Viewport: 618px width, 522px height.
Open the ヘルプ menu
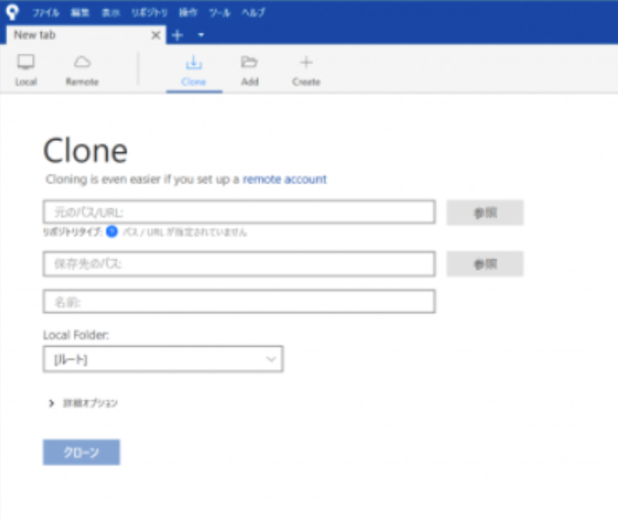coord(253,13)
